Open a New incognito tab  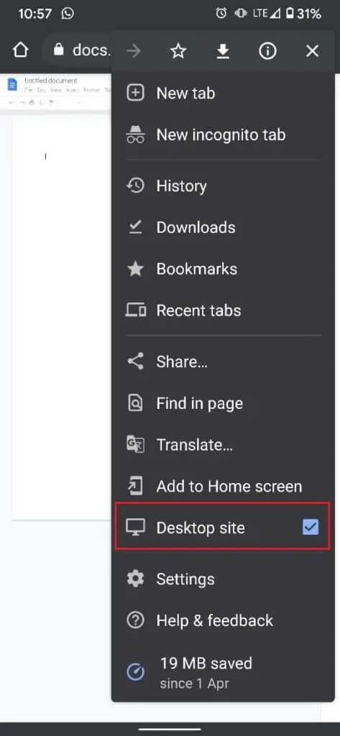pyautogui.click(x=223, y=135)
